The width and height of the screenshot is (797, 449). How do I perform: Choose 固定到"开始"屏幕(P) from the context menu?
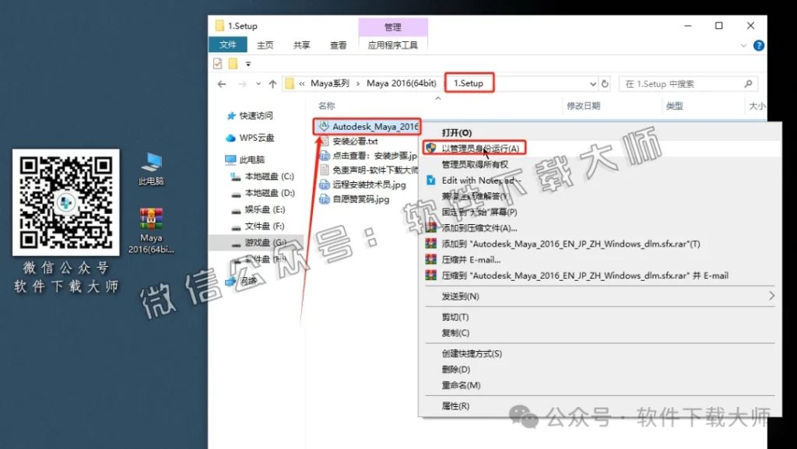coord(479,212)
